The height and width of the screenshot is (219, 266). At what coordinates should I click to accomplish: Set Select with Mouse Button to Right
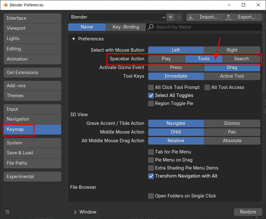pos(232,50)
